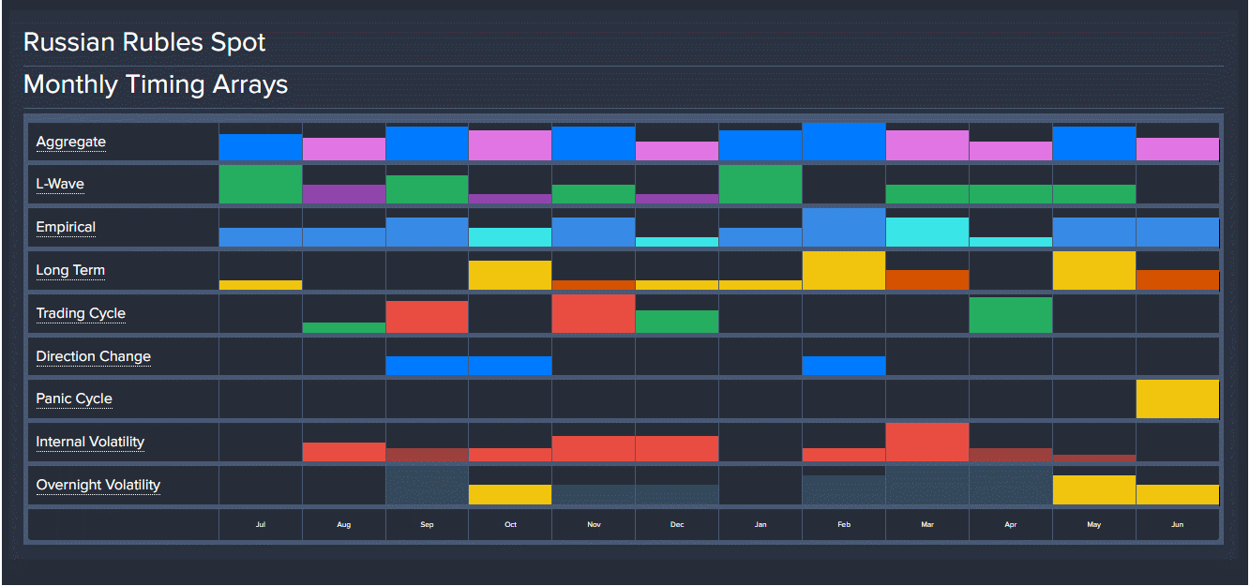Open the Long Term row label link
This screenshot has width=1250, height=586.
70,271
